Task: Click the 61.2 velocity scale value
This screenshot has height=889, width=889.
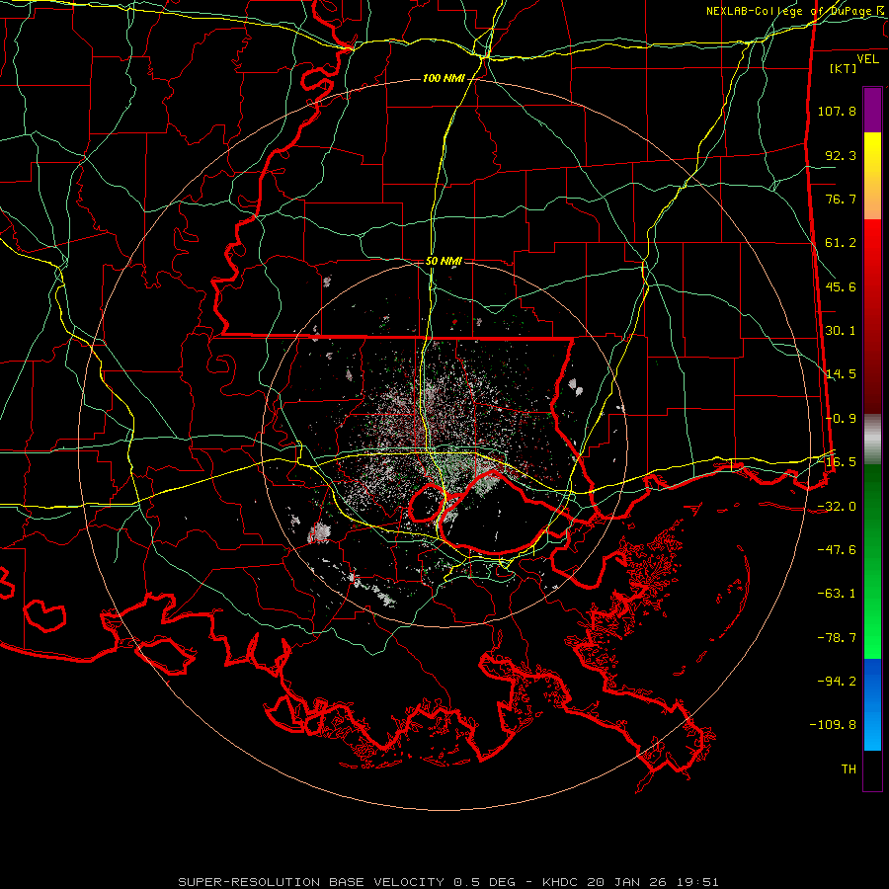Action: [x=841, y=243]
